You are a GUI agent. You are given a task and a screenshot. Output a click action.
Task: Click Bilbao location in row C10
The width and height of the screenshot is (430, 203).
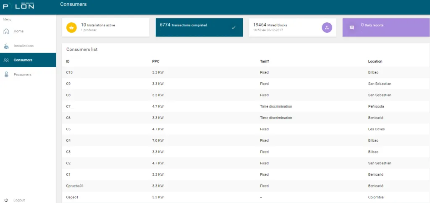tap(373, 72)
